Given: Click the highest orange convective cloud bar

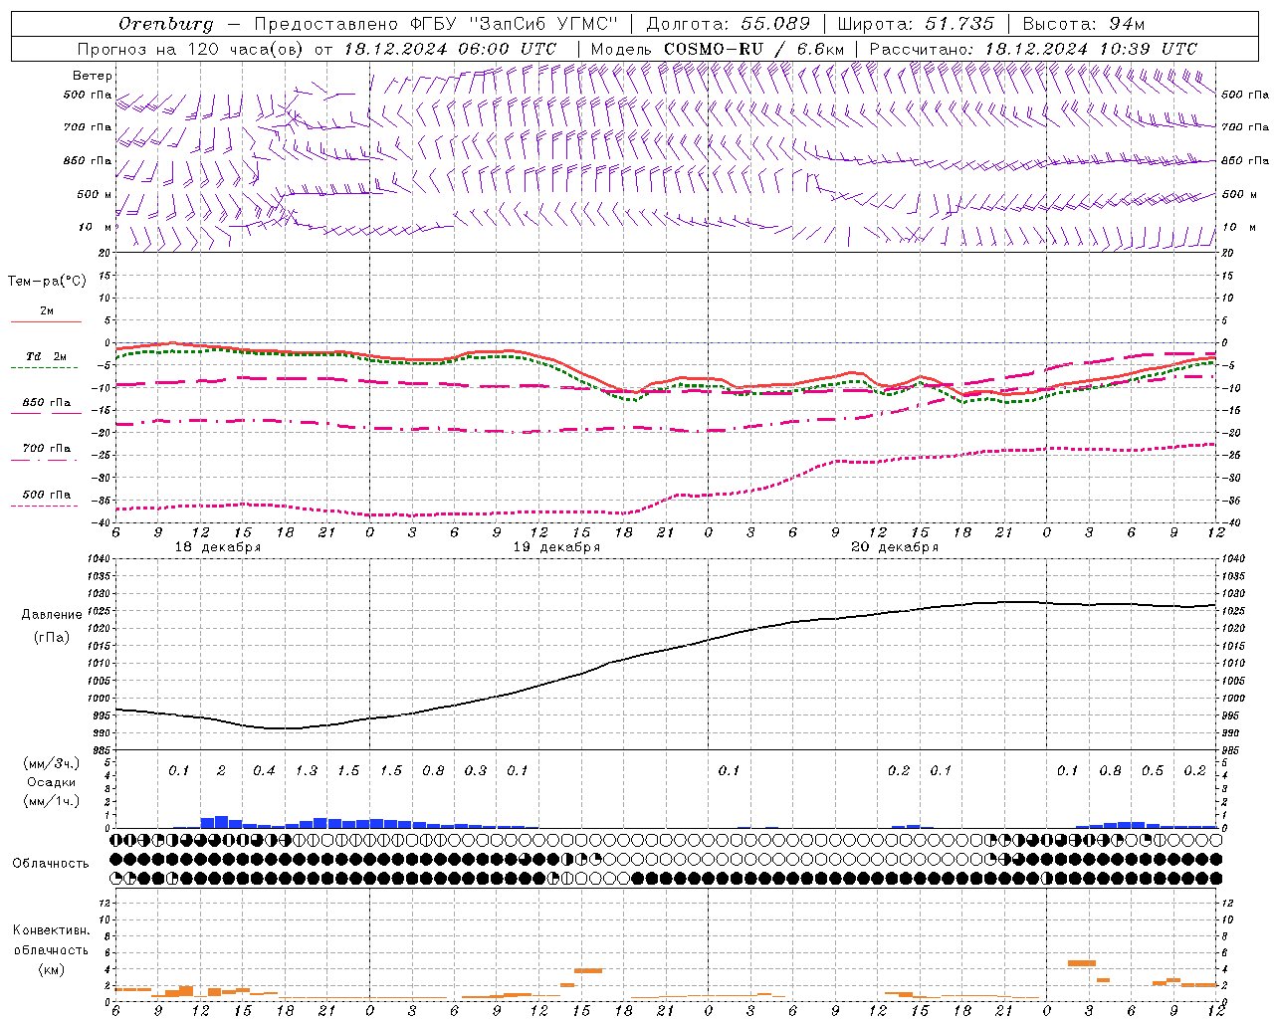Looking at the screenshot, I should point(1082,963).
